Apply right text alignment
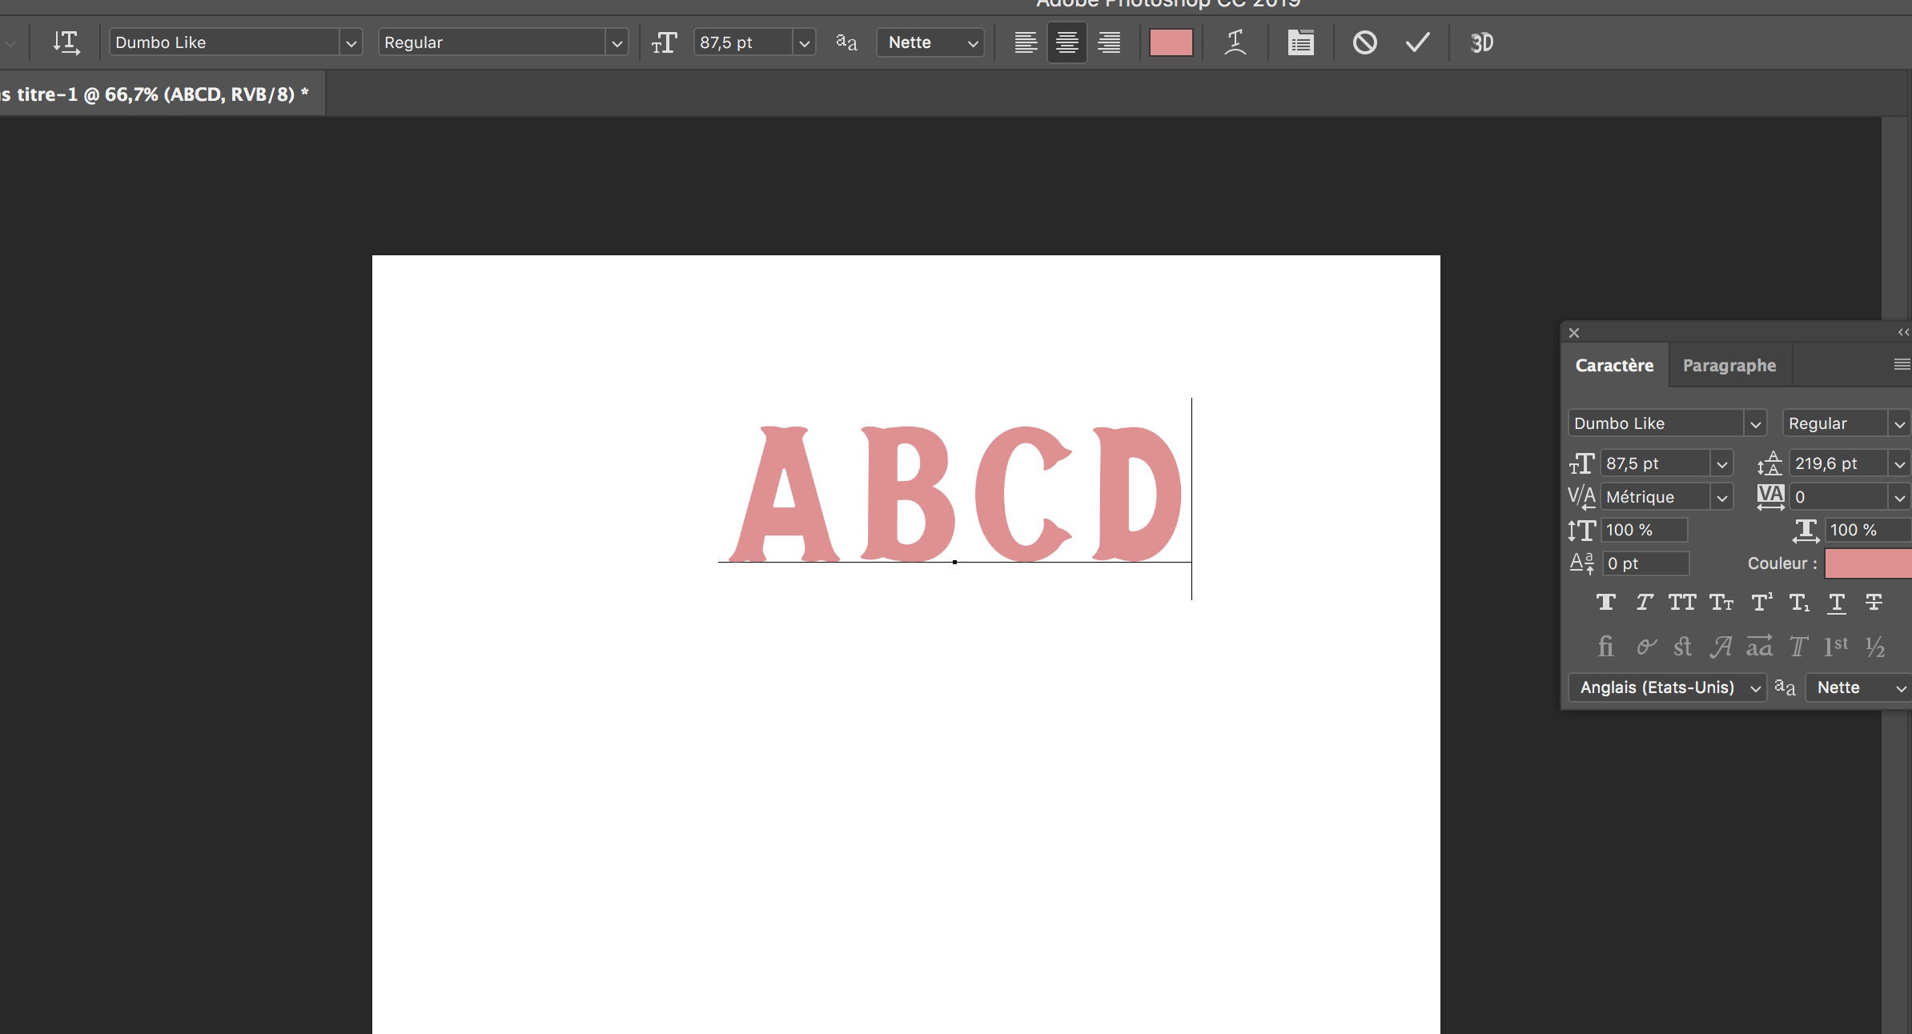Viewport: 1912px width, 1034px height. coord(1109,42)
